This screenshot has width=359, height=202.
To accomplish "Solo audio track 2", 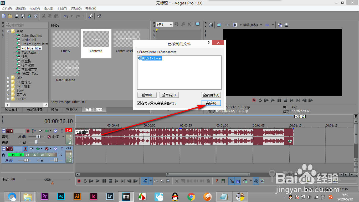I will point(62,149).
